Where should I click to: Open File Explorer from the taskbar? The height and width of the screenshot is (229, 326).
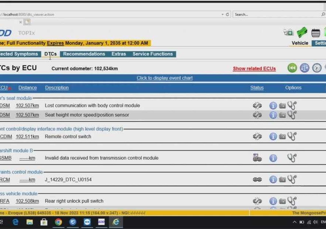[30, 222]
